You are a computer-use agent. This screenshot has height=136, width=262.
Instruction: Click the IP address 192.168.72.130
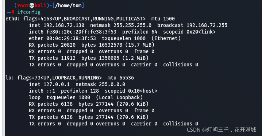click(x=64, y=25)
